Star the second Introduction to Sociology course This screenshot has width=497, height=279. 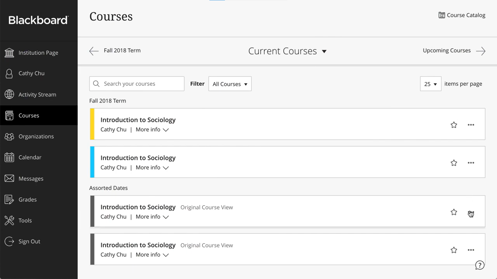point(454,163)
